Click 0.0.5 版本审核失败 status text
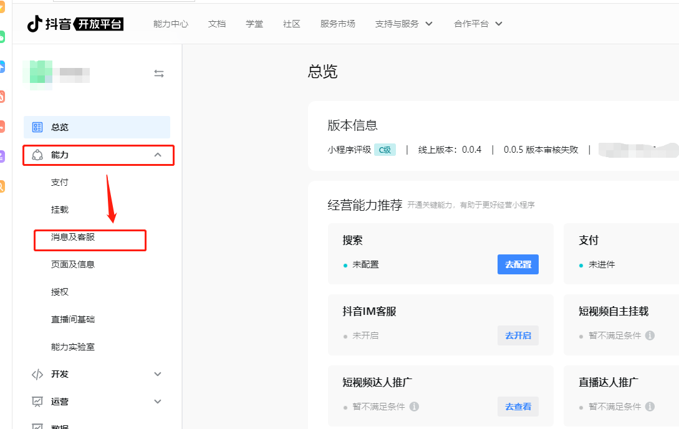This screenshot has height=429, width=679. pos(541,150)
